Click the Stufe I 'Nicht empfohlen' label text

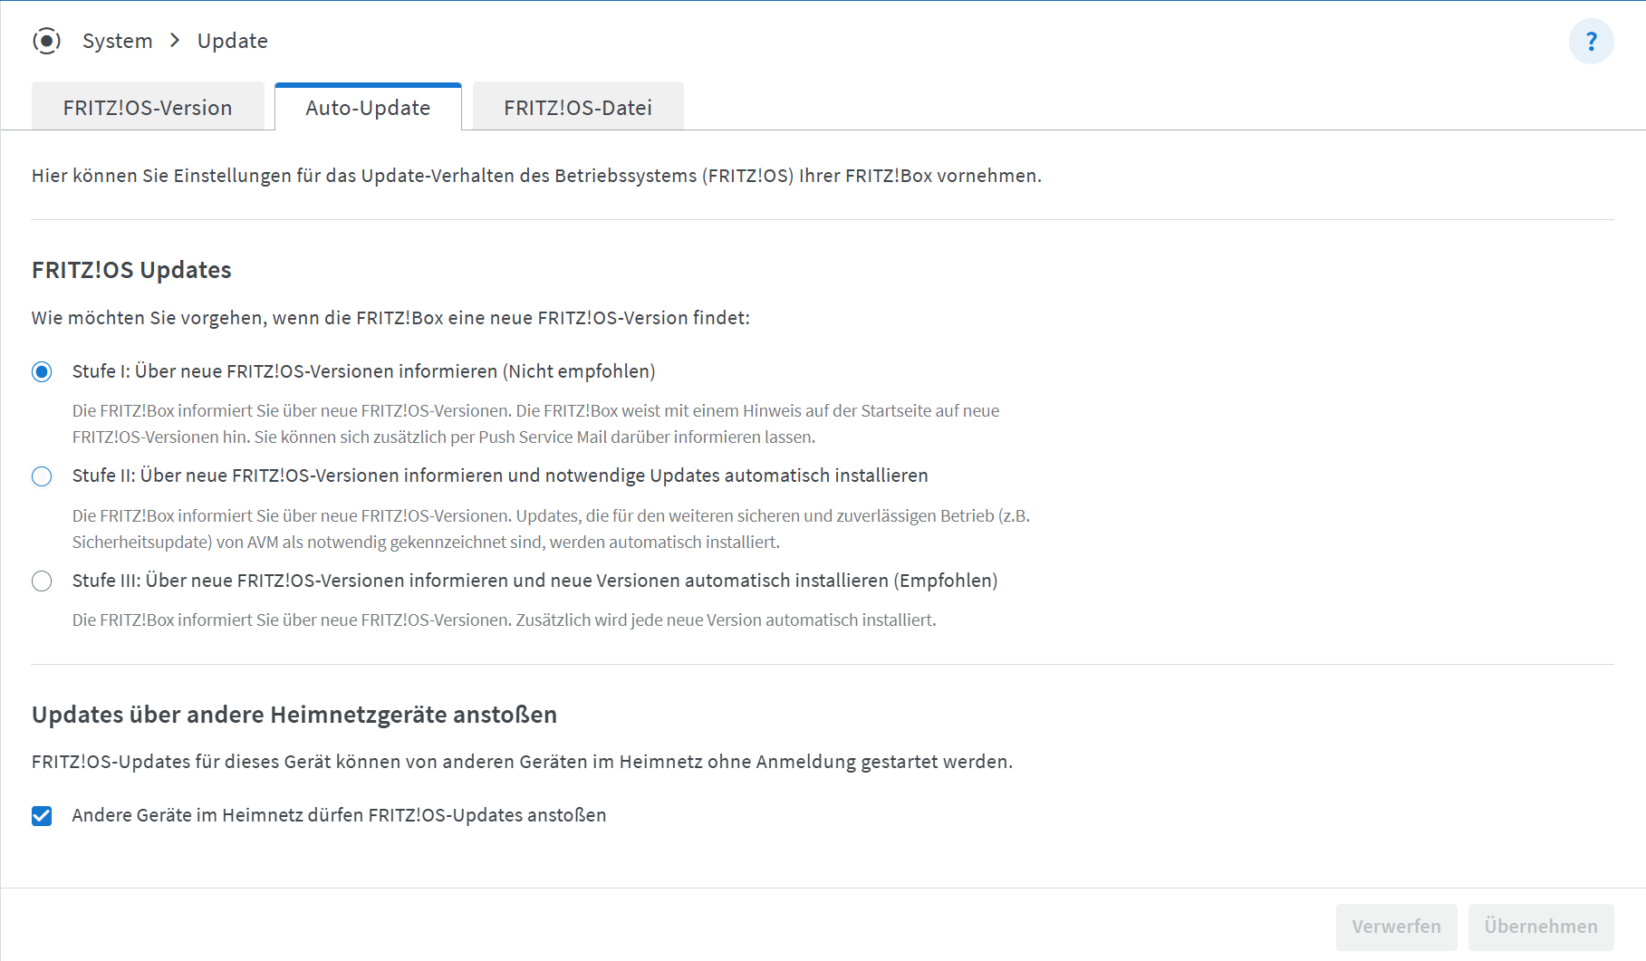click(x=363, y=371)
